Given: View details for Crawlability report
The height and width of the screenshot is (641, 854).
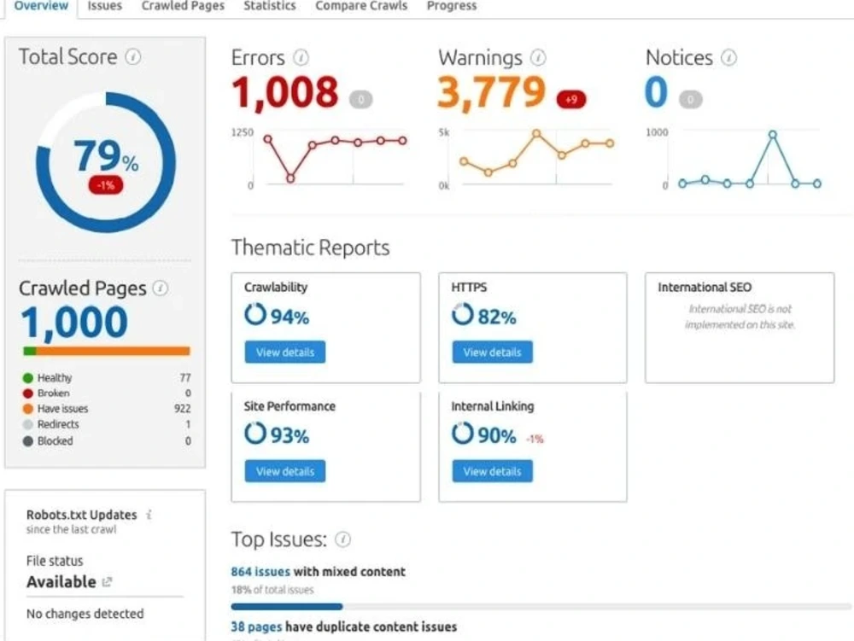Looking at the screenshot, I should [x=285, y=352].
